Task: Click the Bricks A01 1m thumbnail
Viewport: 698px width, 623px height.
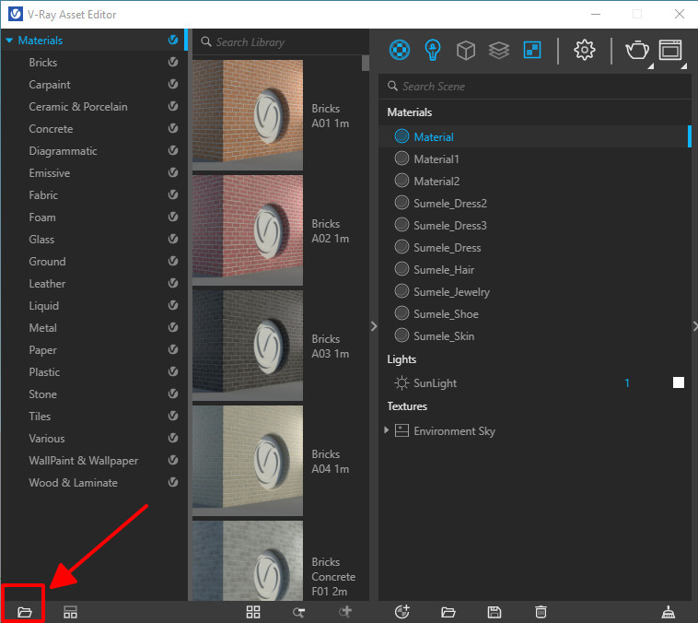Action: point(248,115)
